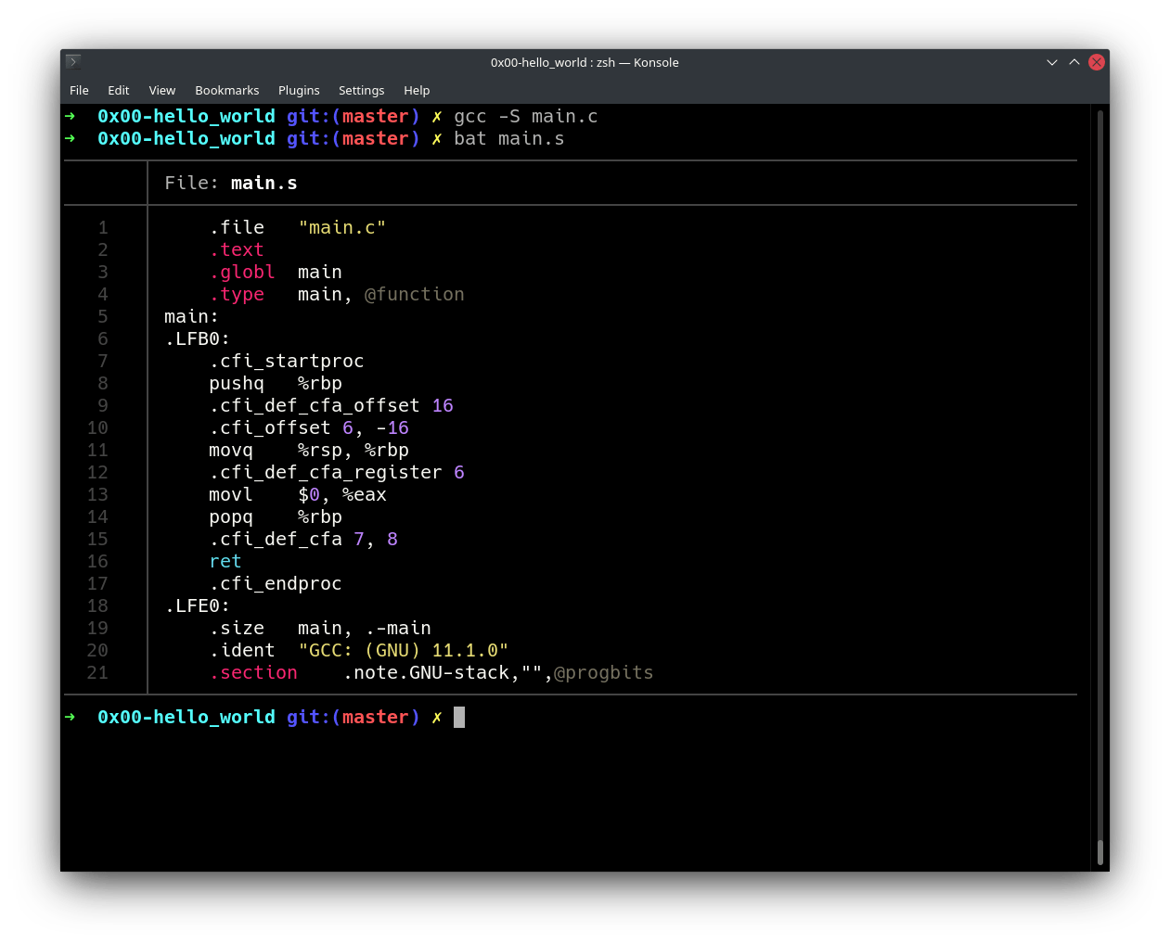Click '@function' on line 4
The height and width of the screenshot is (943, 1170).
(x=415, y=294)
